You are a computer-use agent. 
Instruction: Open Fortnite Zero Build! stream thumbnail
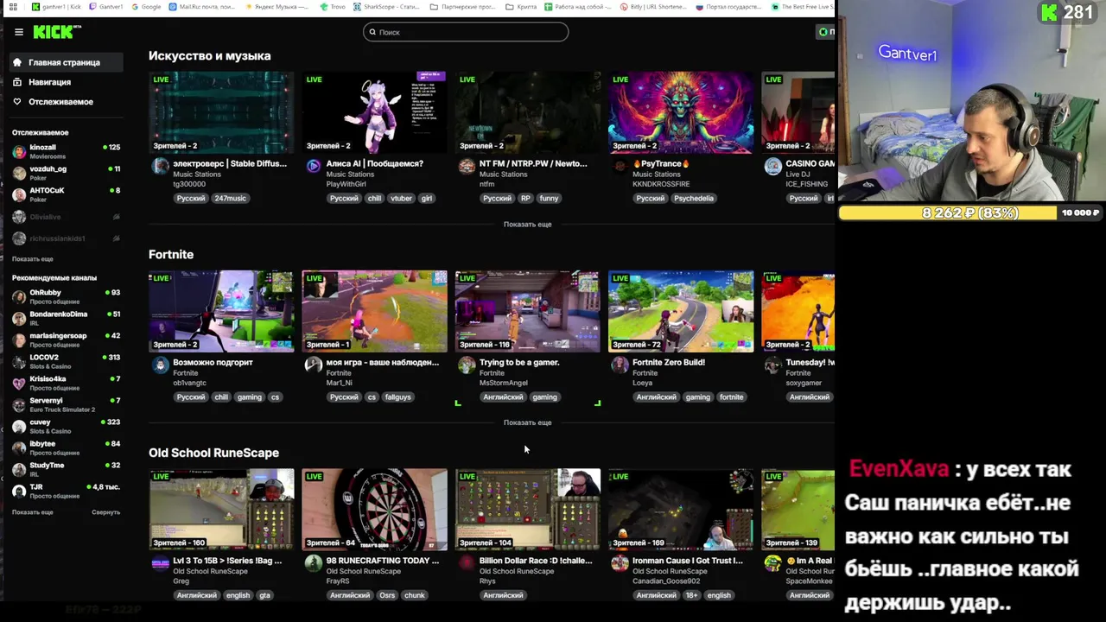point(681,311)
